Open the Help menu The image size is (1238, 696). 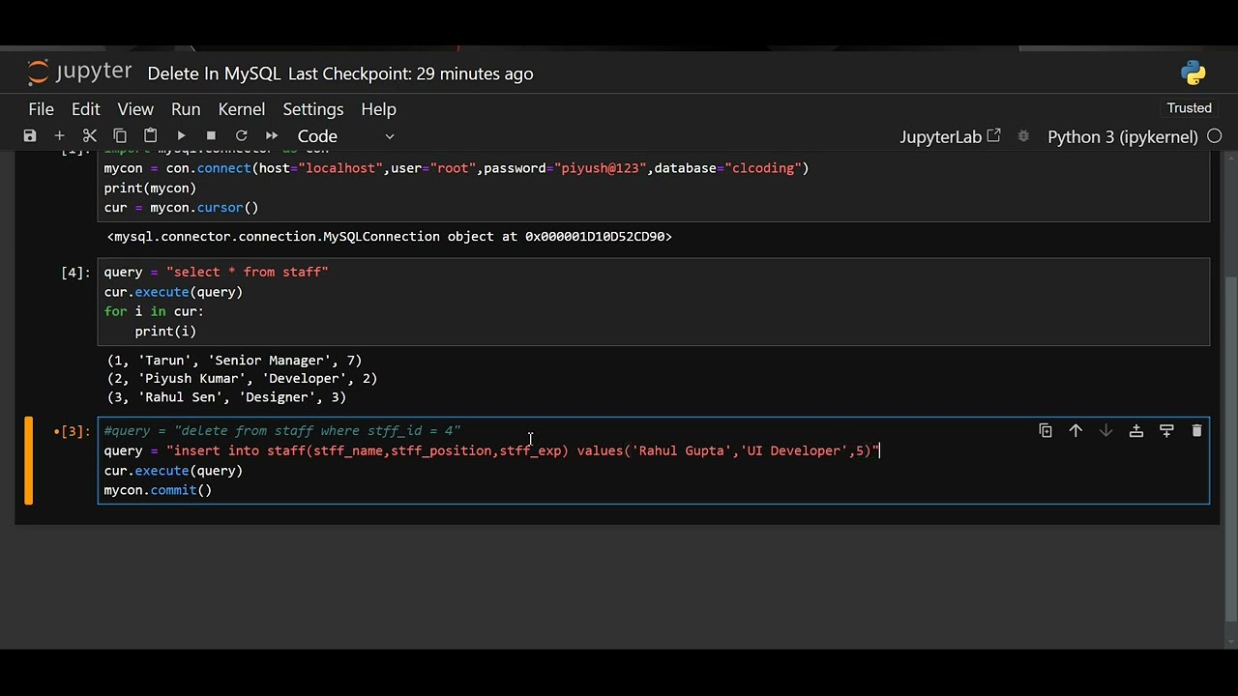pos(378,109)
